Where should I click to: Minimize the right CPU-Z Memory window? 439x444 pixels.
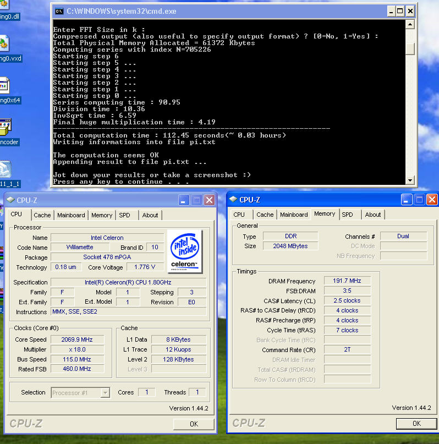pyautogui.click(x=407, y=200)
